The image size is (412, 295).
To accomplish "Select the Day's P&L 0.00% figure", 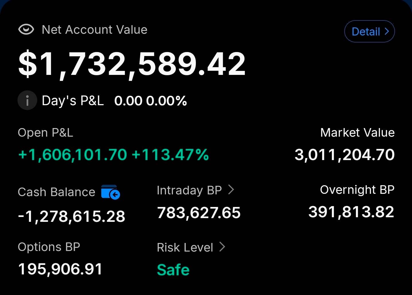I will (166, 101).
